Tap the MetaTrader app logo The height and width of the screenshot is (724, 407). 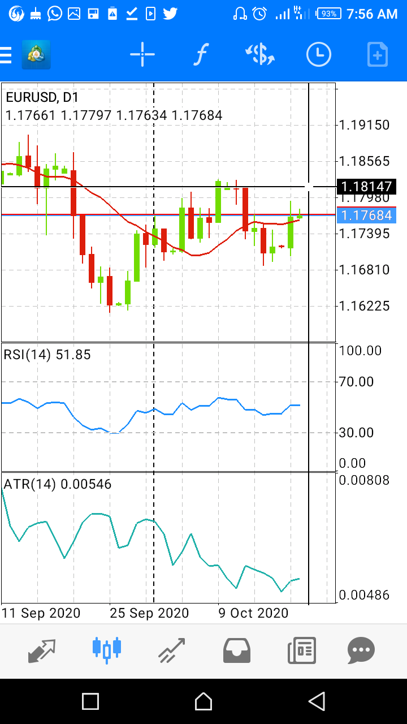point(36,55)
